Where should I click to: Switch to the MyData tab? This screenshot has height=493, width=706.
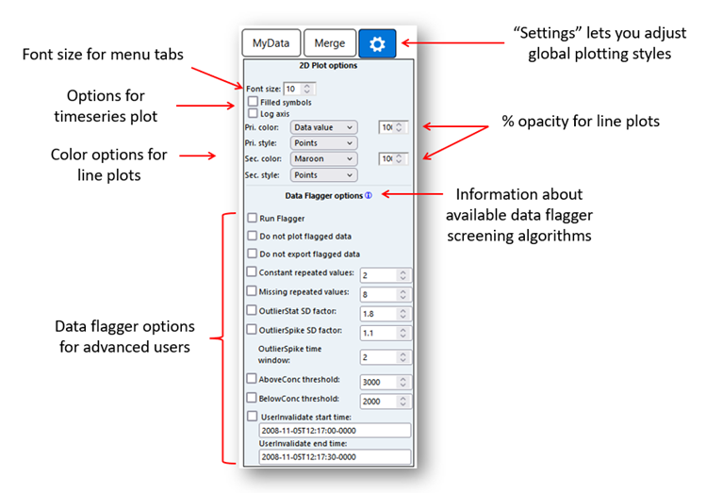(271, 42)
